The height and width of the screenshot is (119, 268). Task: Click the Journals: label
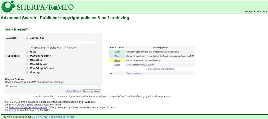pos(12,38)
